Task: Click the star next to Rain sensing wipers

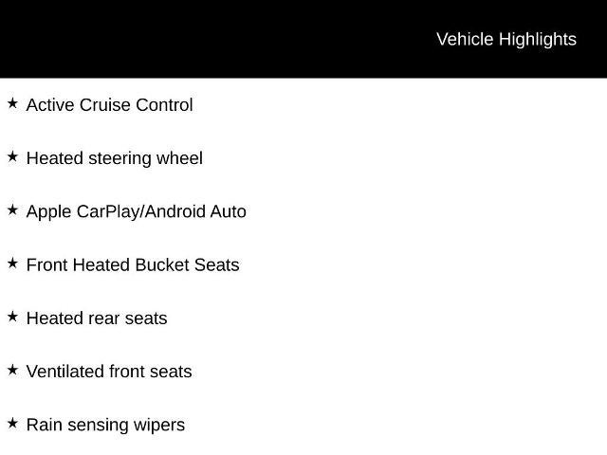Action: [x=12, y=422]
